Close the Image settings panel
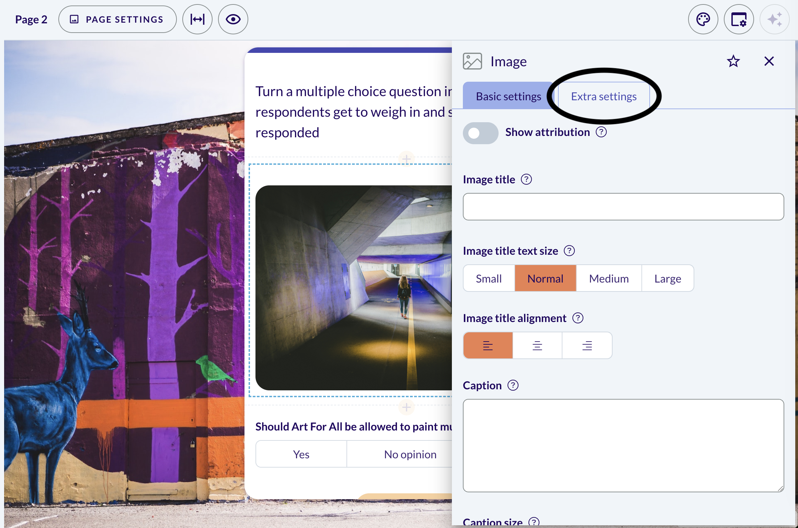The image size is (798, 528). point(769,61)
